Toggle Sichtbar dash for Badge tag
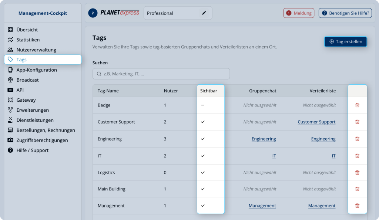 pos(203,105)
